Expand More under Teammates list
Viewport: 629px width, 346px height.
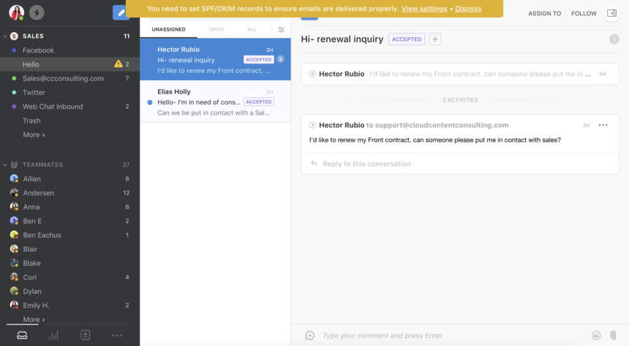pyautogui.click(x=34, y=320)
